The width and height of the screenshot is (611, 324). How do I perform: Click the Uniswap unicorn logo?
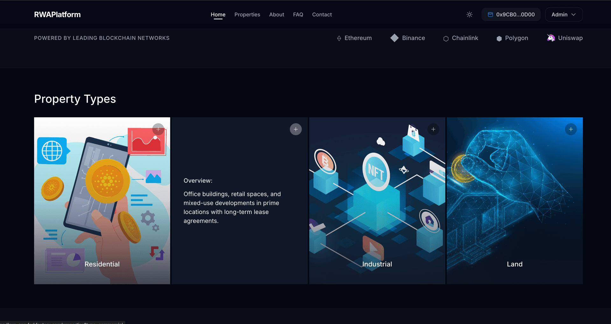pyautogui.click(x=551, y=38)
